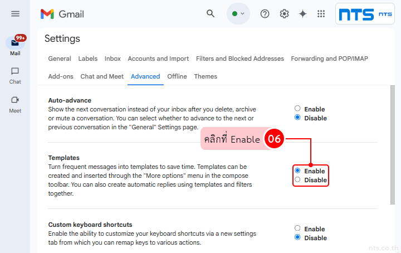The width and height of the screenshot is (401, 253).
Task: Open the Google apps grid
Action: tap(321, 14)
